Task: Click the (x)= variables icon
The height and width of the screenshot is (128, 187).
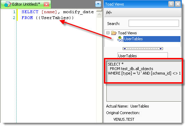Action: (109, 12)
